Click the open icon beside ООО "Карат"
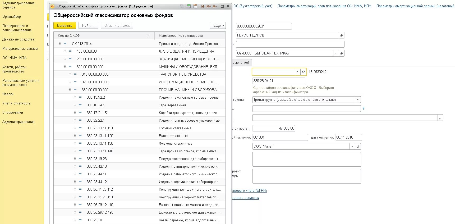Viewport: 455px width, 224px height. (358, 147)
